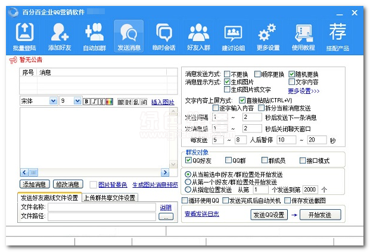
Task: Enable 逐字输入内容 checkbox
Action: (x=216, y=108)
